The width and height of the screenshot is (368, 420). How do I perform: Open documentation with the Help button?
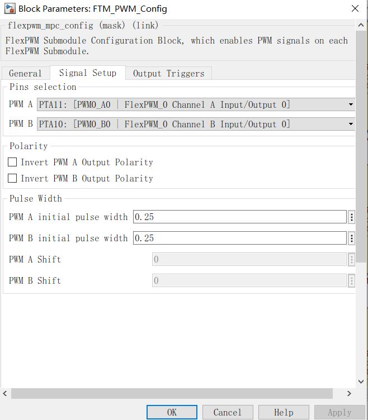[284, 412]
